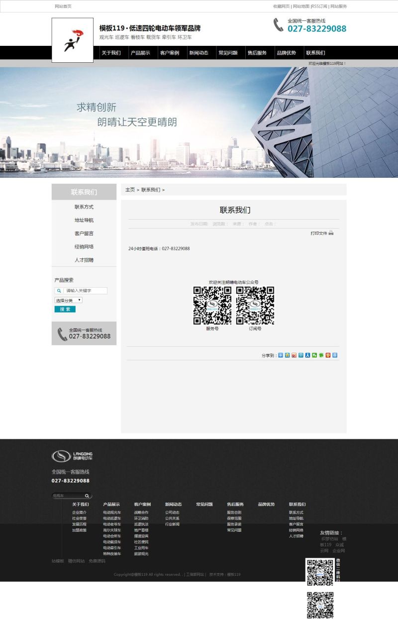
Task: Click footer link 行业新闻
Action: pos(172,524)
